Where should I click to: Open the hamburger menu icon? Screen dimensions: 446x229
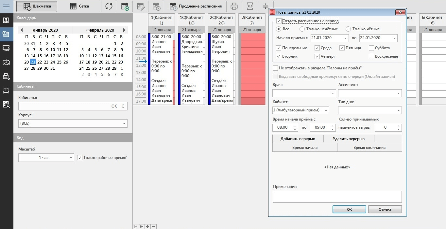6,6
